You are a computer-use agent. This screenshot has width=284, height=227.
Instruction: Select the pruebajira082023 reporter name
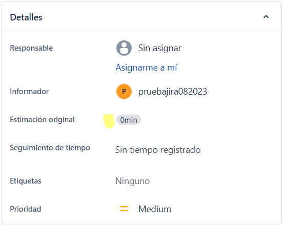click(173, 92)
